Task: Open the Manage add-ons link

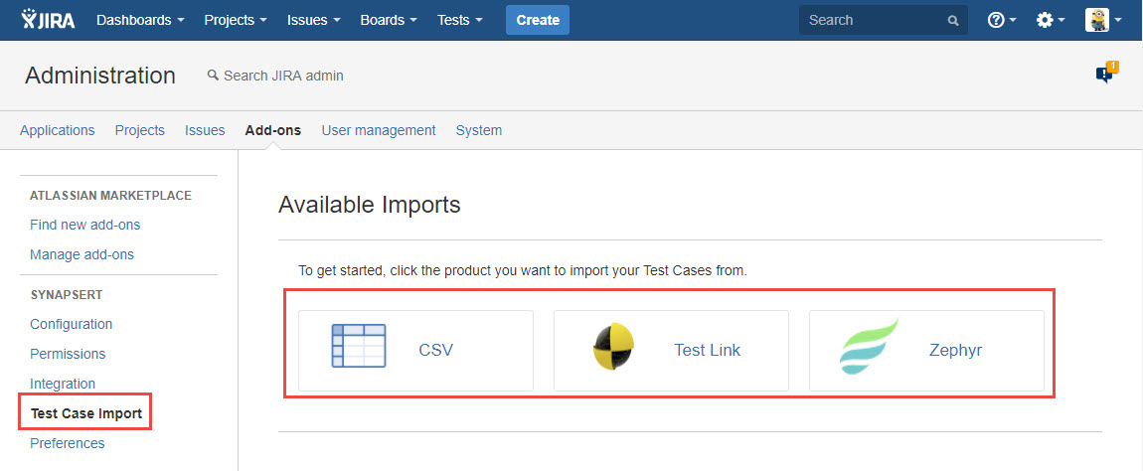Action: pos(82,254)
